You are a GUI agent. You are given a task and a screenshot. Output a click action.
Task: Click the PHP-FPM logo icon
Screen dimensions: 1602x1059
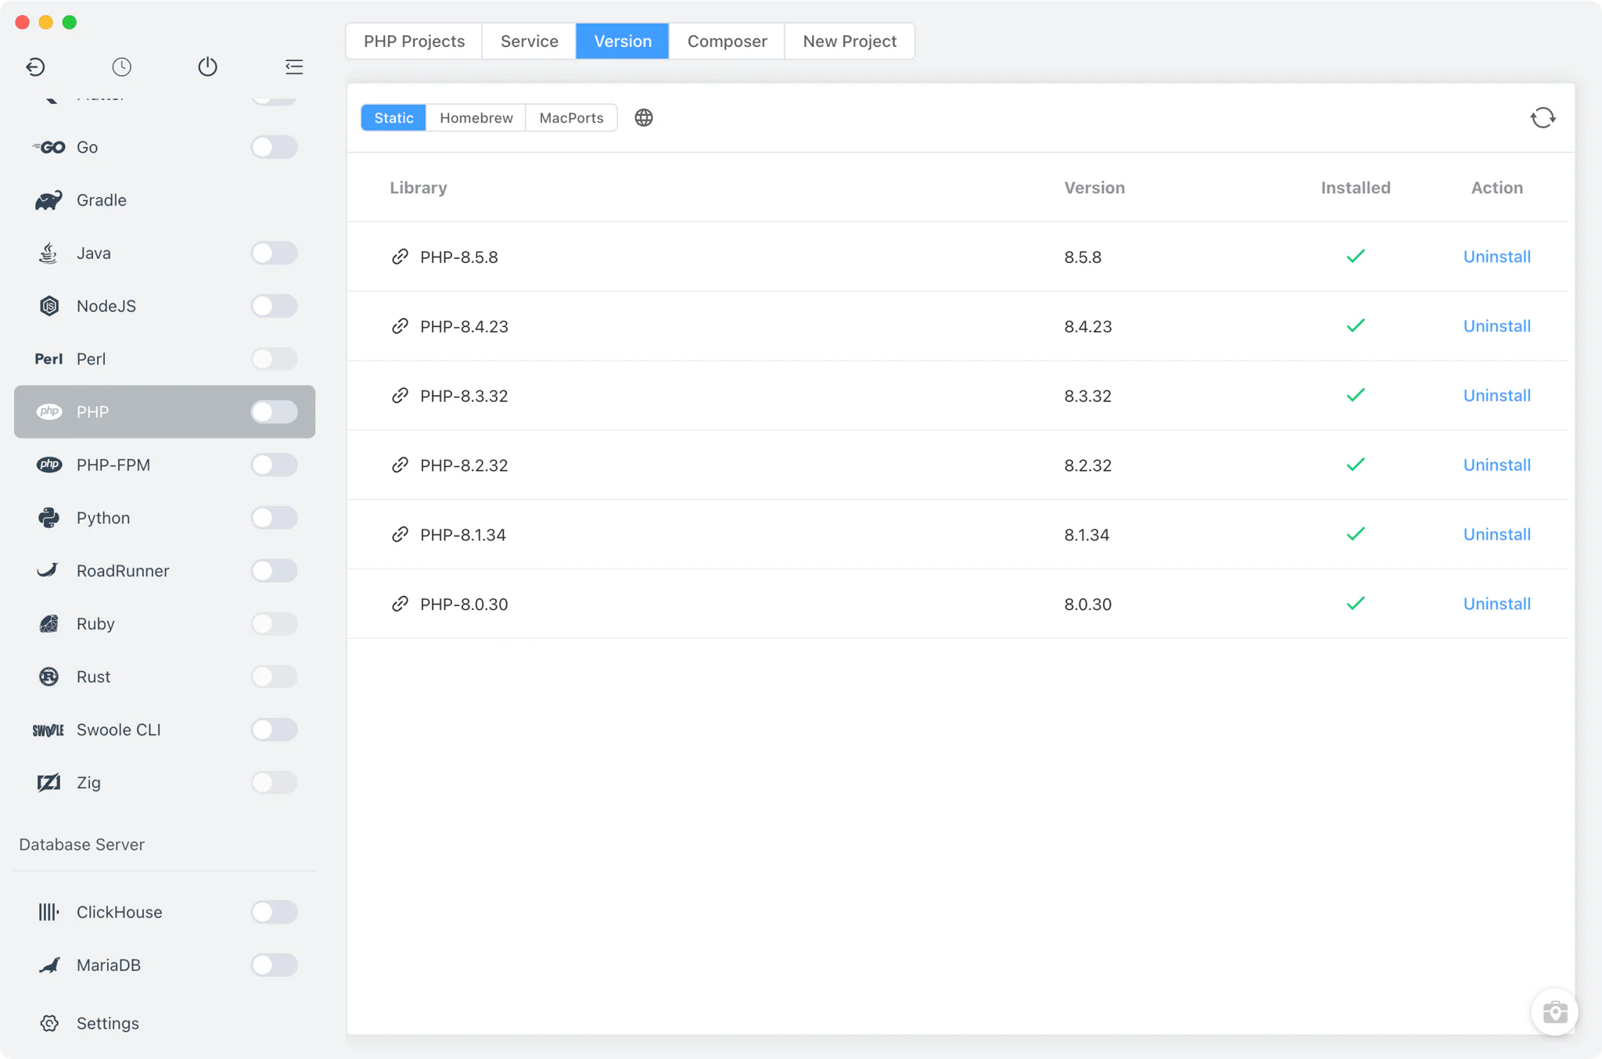(49, 465)
